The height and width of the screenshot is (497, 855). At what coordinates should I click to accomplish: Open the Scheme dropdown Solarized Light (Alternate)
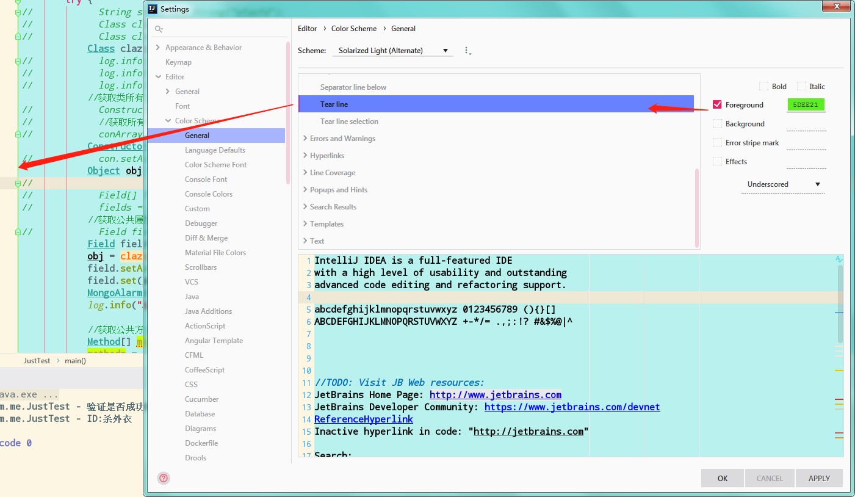[392, 51]
